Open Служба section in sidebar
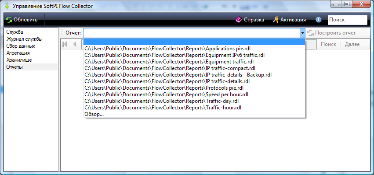 point(31,32)
